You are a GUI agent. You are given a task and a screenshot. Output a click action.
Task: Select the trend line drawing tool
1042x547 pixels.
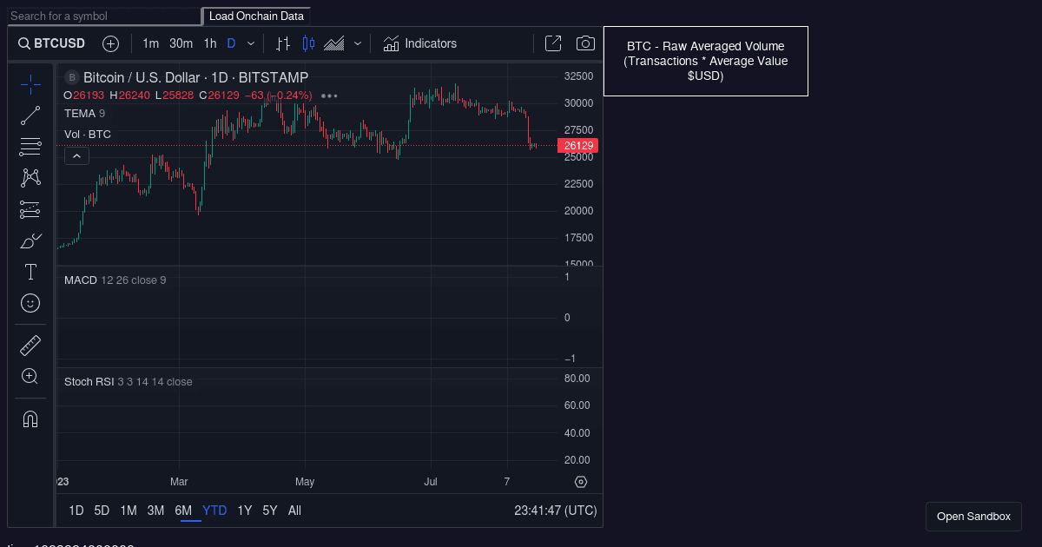tap(30, 115)
